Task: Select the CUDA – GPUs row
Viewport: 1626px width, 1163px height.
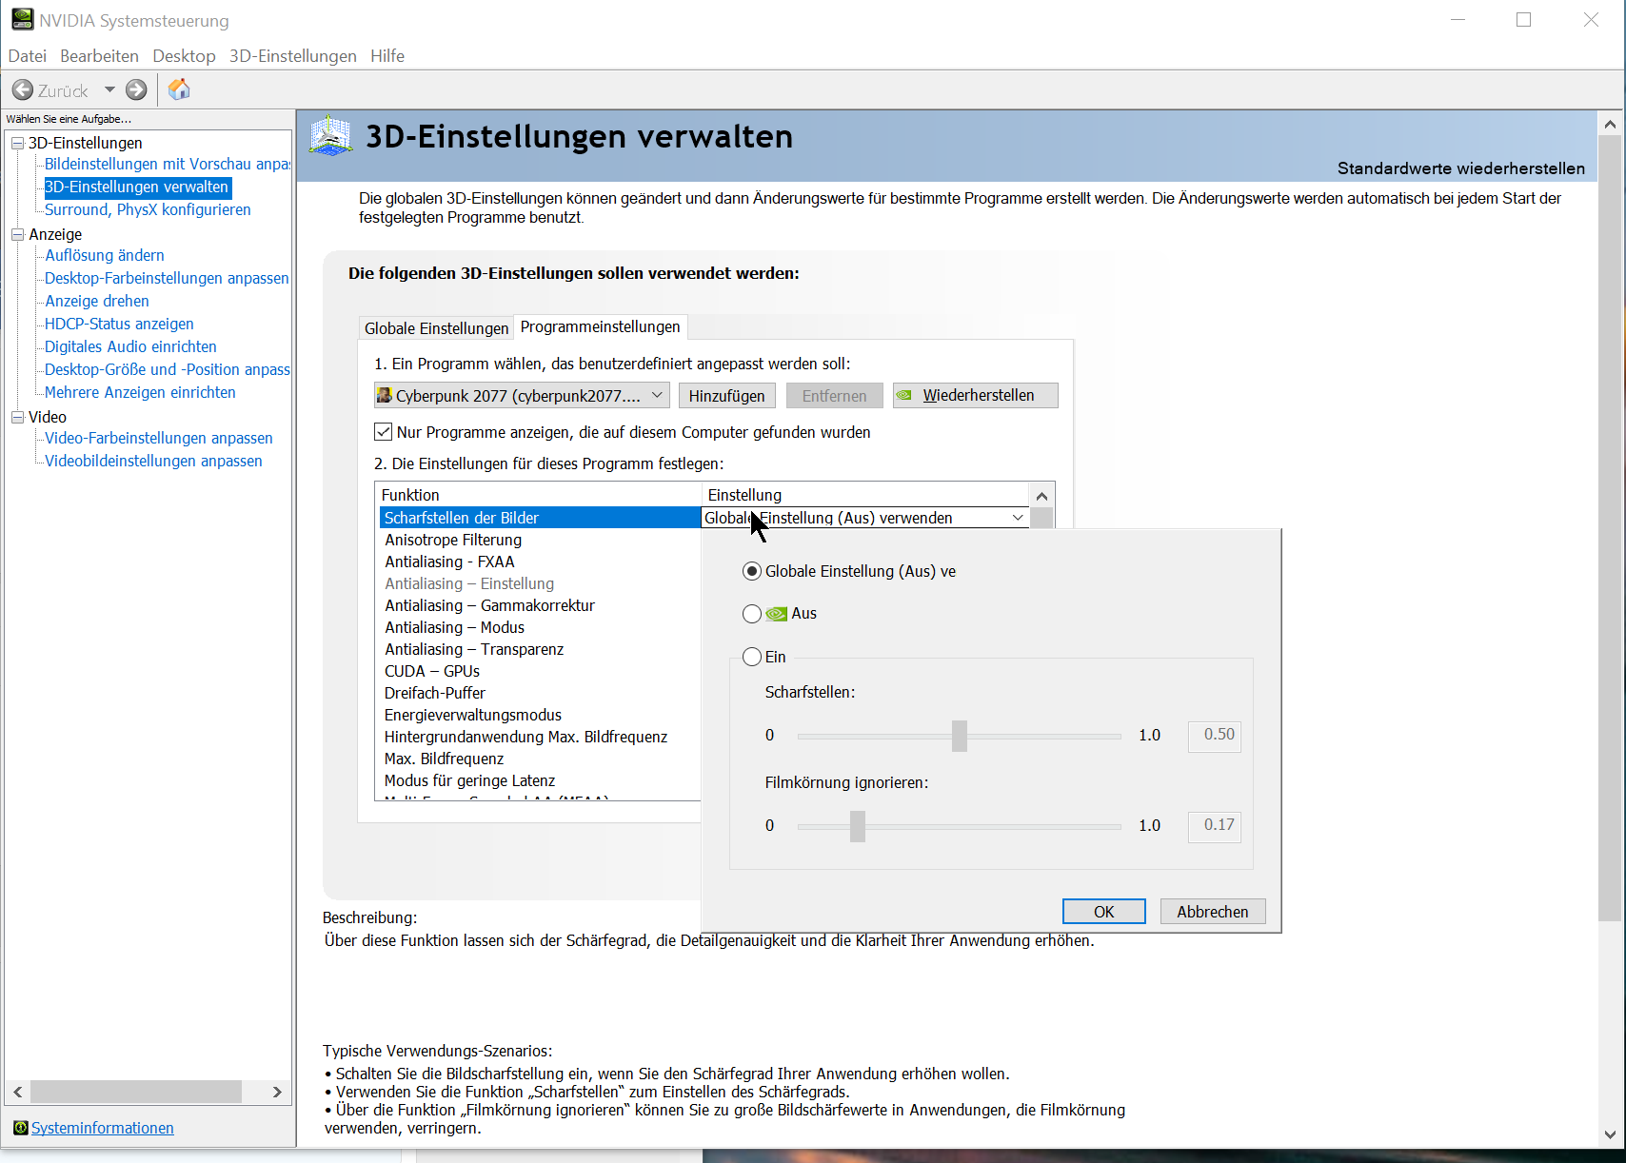Action: point(540,671)
